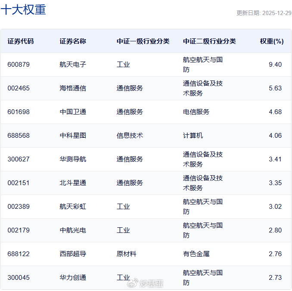The height and width of the screenshot is (291, 292).
Task: Click the 信息技术 industry cell
Action: [130, 136]
